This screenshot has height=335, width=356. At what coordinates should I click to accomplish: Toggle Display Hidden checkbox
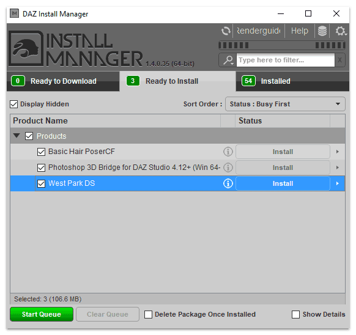(13, 104)
